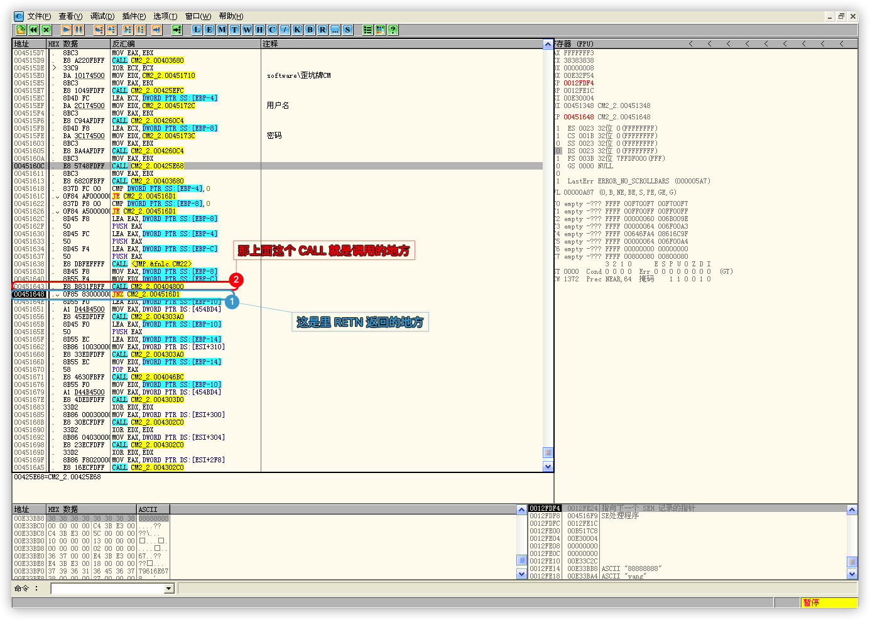
Task: Click the Open file toolbar icon
Action: point(21,30)
